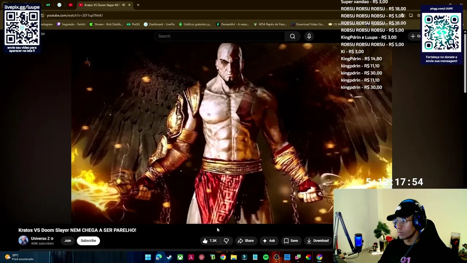Screen dimensions: 467x263
Task: Open the weather widget showing 29°C
Action: coord(19,257)
